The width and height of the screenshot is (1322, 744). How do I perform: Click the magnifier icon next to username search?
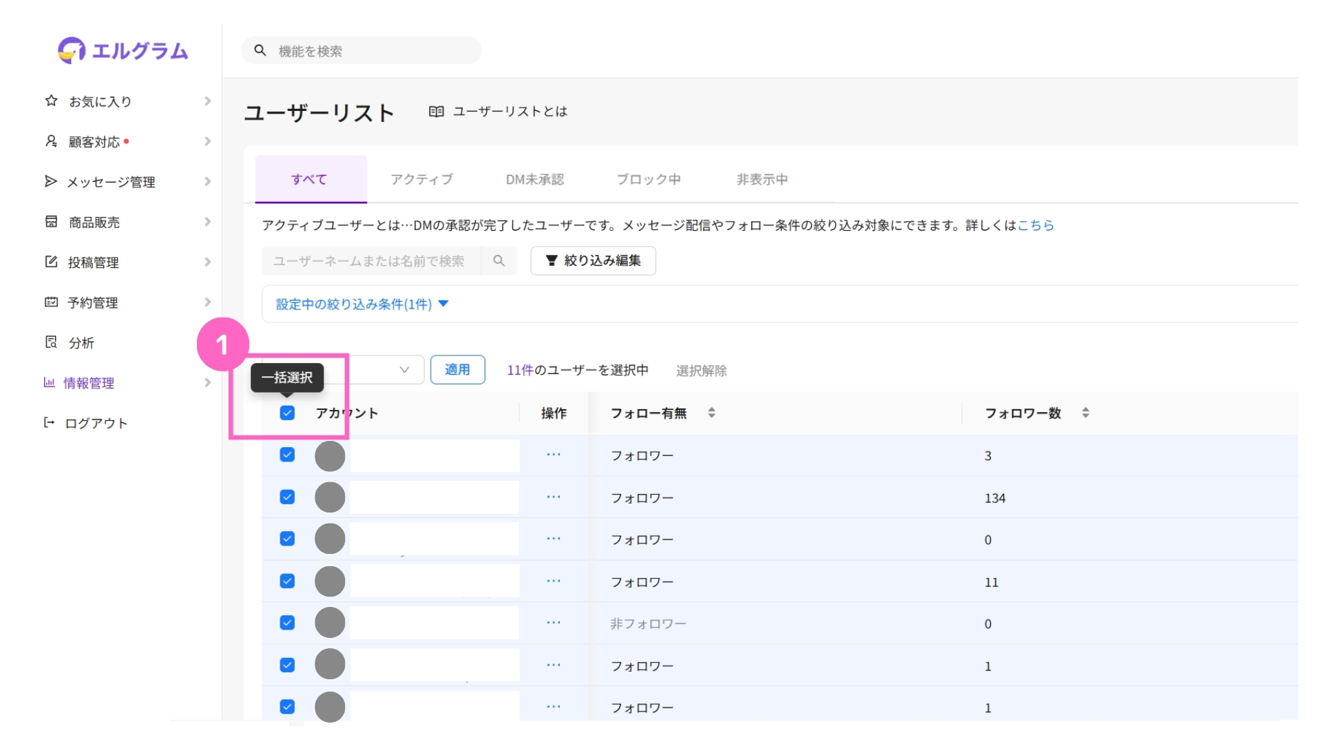(x=499, y=261)
